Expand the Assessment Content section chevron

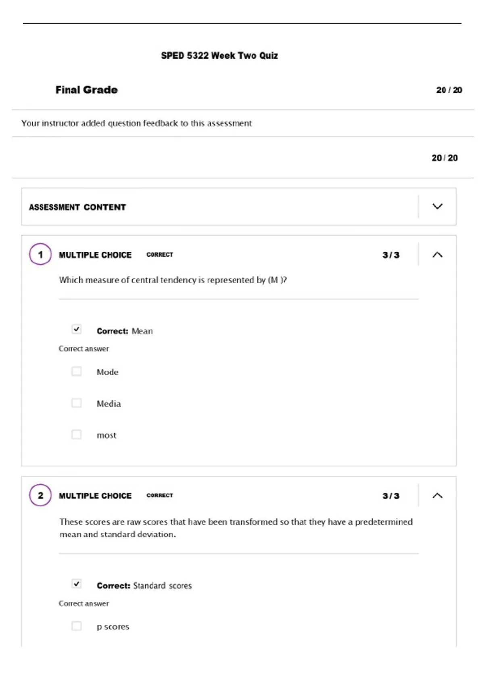click(437, 207)
